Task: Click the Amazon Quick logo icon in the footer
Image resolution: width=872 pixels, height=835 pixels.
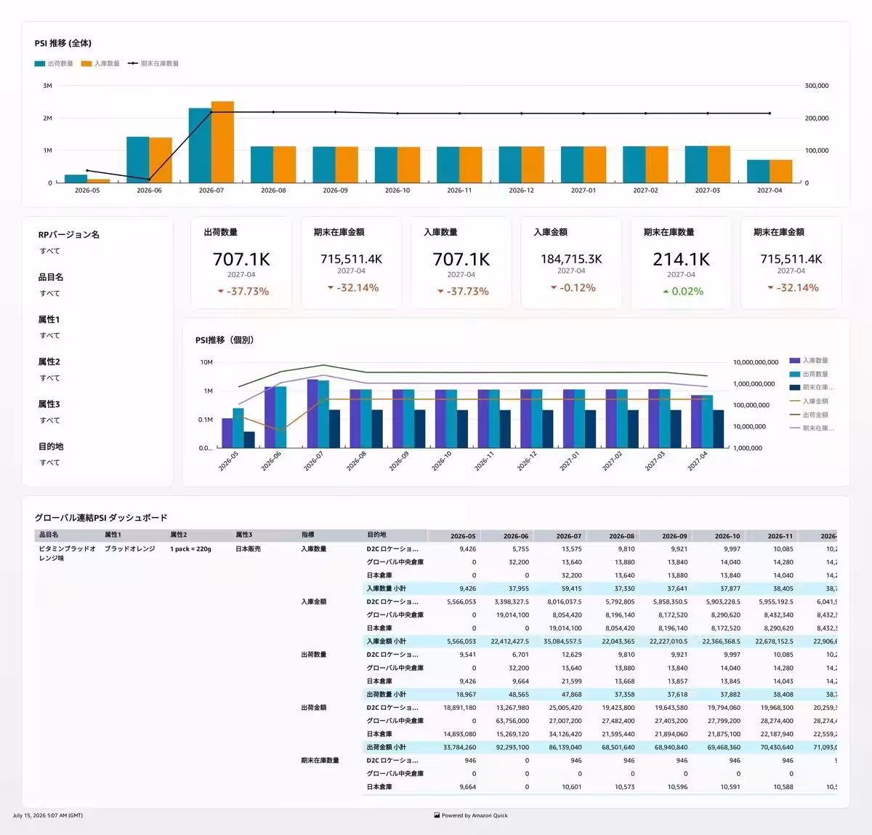Action: tap(437, 816)
